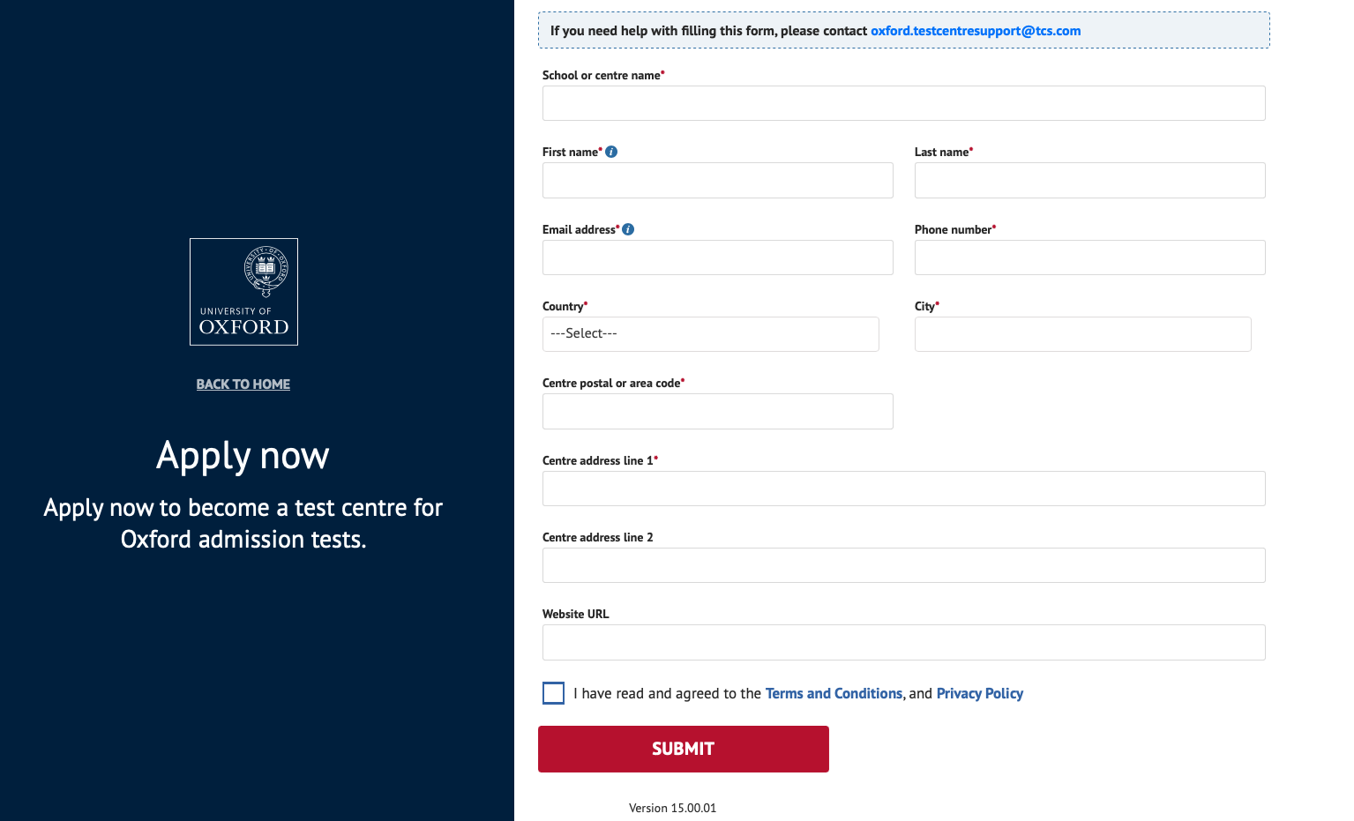
Task: Go back via the BACK TO HOME link
Action: (x=243, y=384)
